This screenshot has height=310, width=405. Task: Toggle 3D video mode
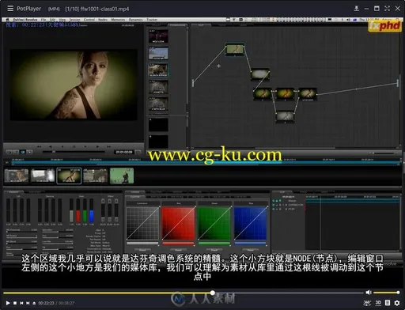pos(378,303)
